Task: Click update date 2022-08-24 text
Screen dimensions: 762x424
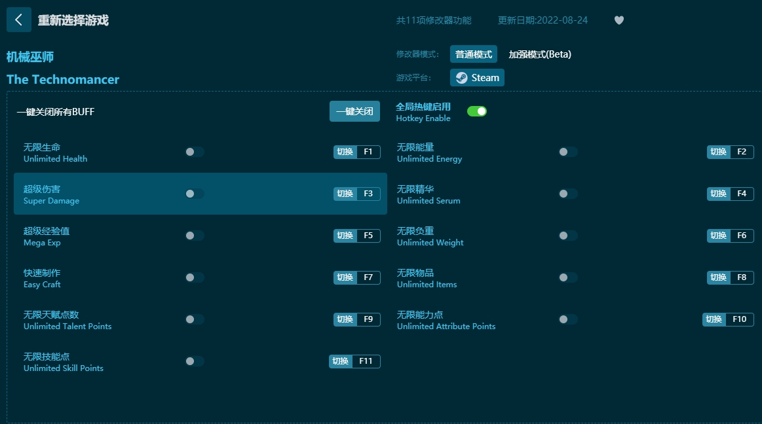Action: [x=543, y=20]
